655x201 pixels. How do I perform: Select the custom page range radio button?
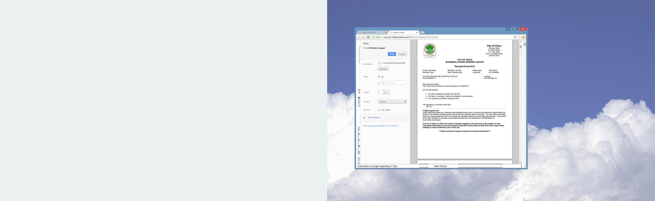coord(379,83)
